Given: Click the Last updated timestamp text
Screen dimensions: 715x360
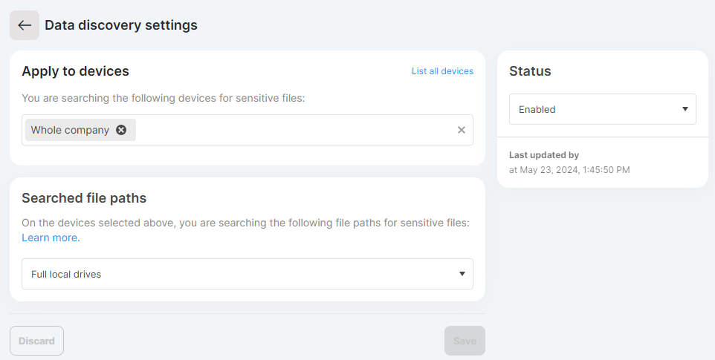Looking at the screenshot, I should (x=569, y=170).
